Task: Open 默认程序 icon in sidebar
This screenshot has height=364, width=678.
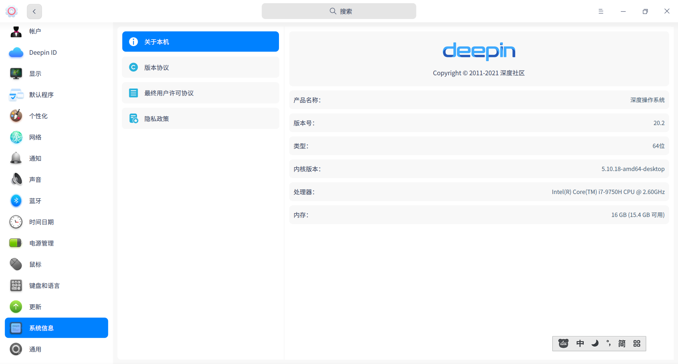Action: (16, 95)
